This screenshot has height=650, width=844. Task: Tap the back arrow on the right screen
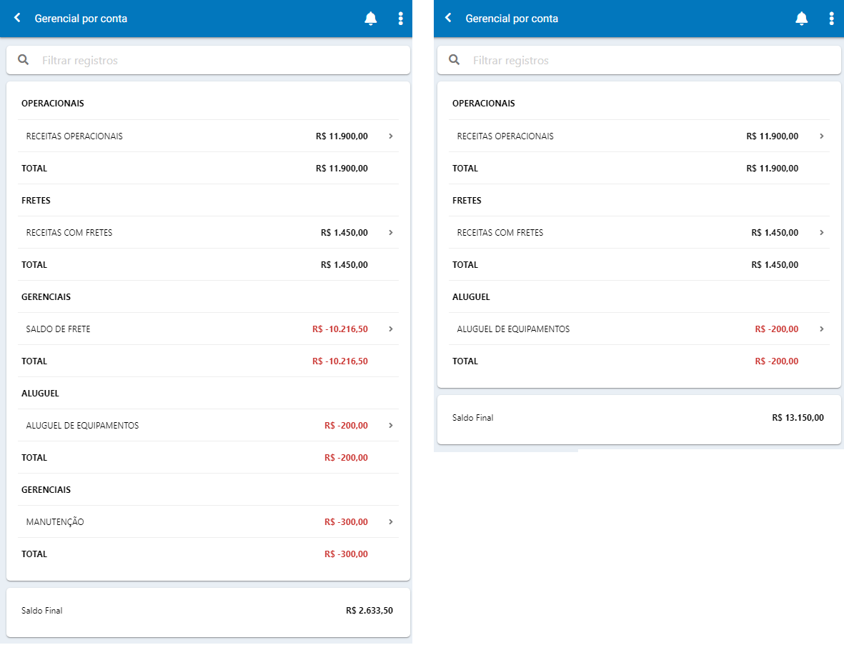(448, 18)
